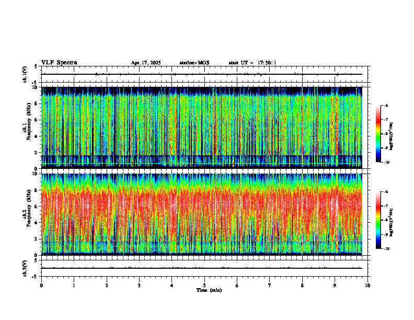Click the "ch.3(V)" waveform axis label
Viewport: 414px width, 320px height.
25,268
